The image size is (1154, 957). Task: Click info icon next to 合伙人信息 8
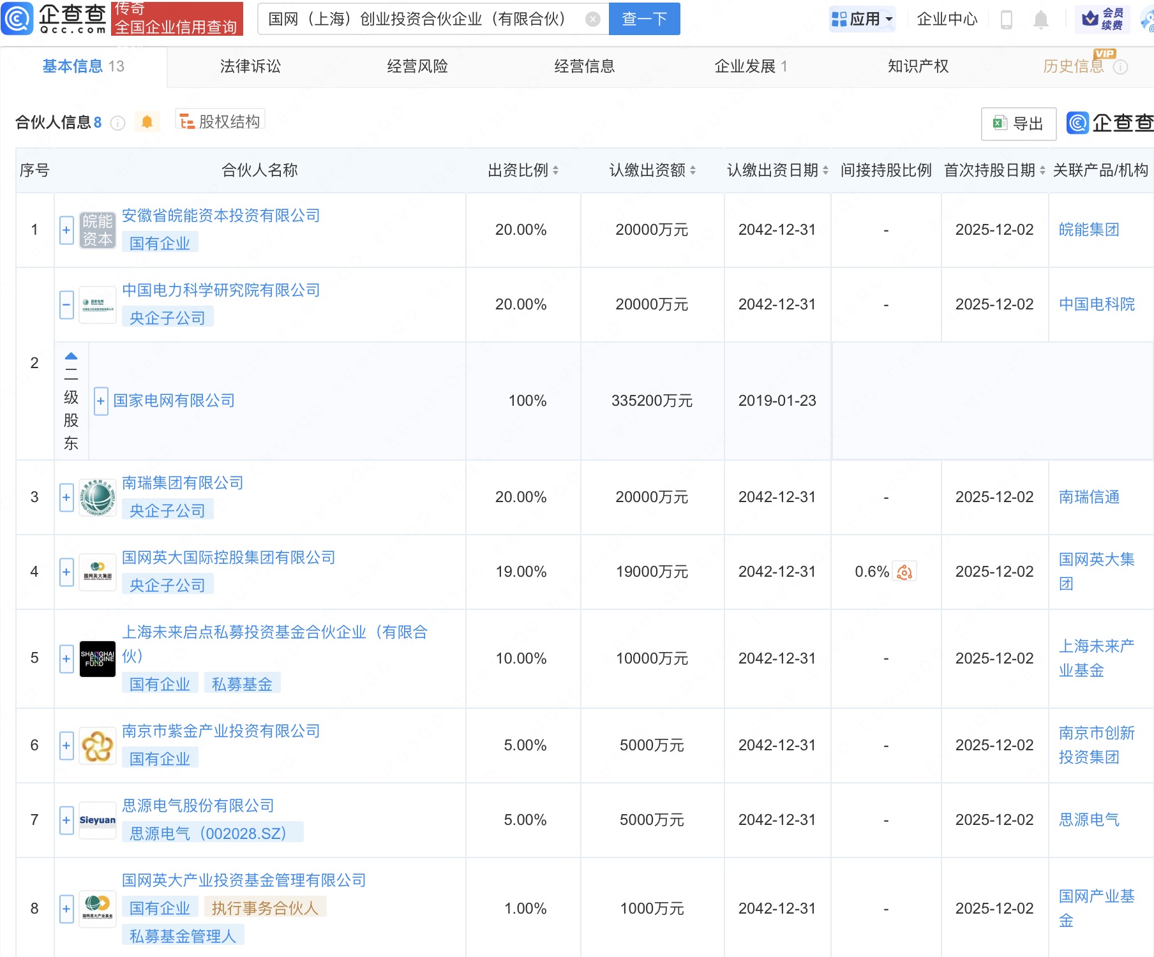[x=117, y=122]
